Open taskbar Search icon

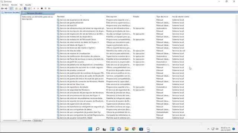(97, 129)
